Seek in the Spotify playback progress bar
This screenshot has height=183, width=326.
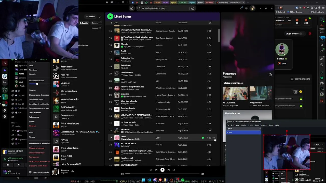(x=162, y=174)
